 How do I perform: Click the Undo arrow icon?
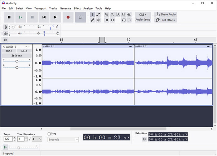pyautogui.click(x=124, y=20)
